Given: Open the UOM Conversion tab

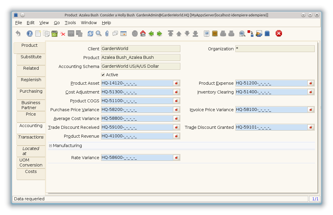Looking at the screenshot, I should tap(31, 163).
